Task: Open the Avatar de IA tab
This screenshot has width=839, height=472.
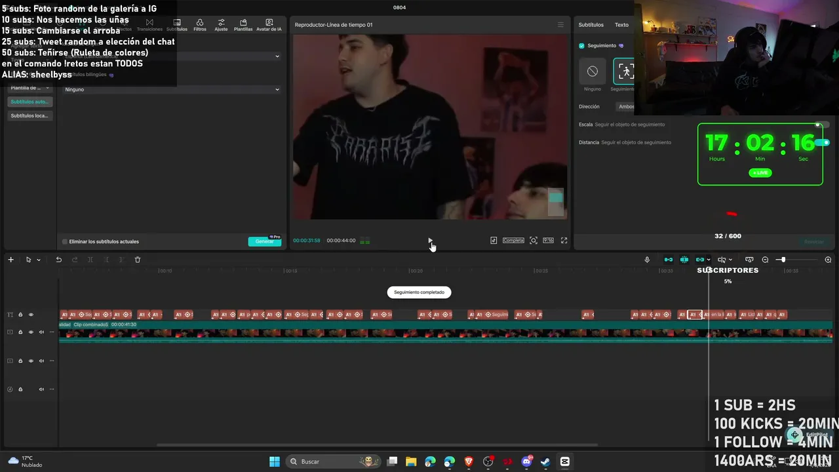Action: [x=269, y=25]
